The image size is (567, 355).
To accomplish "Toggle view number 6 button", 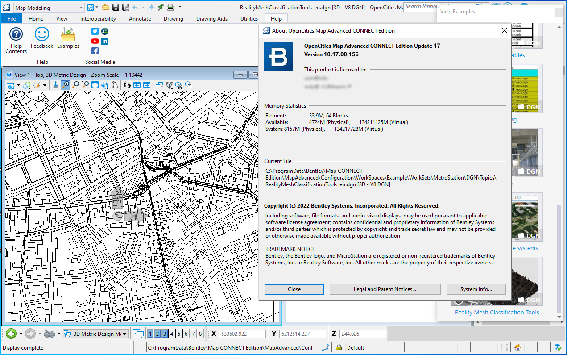I will [x=186, y=334].
